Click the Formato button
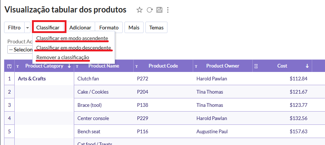Screen dimensions: 325x145 pyautogui.click(x=109, y=28)
